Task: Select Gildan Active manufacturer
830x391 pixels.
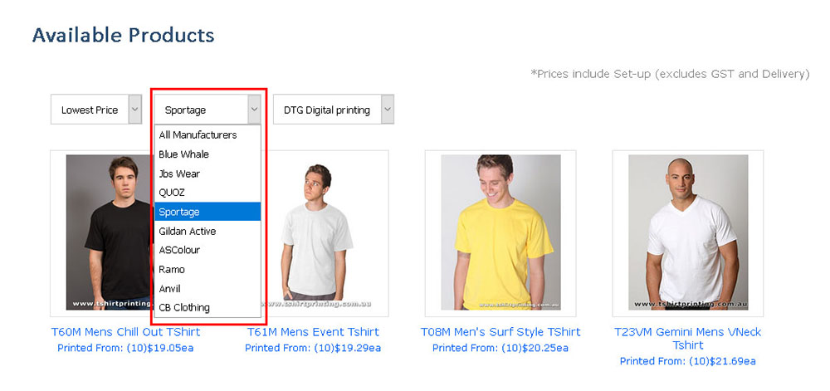Action: coord(207,231)
